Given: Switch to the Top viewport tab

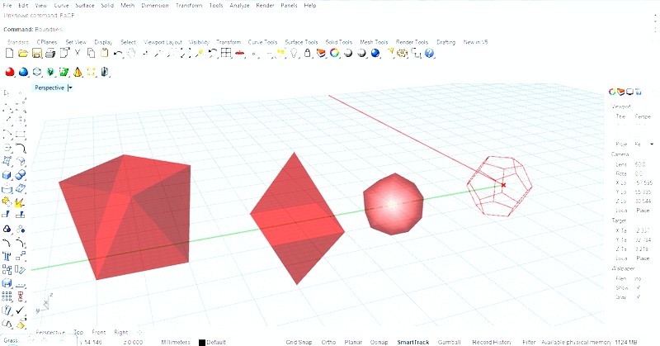Looking at the screenshot, I should click(78, 332).
